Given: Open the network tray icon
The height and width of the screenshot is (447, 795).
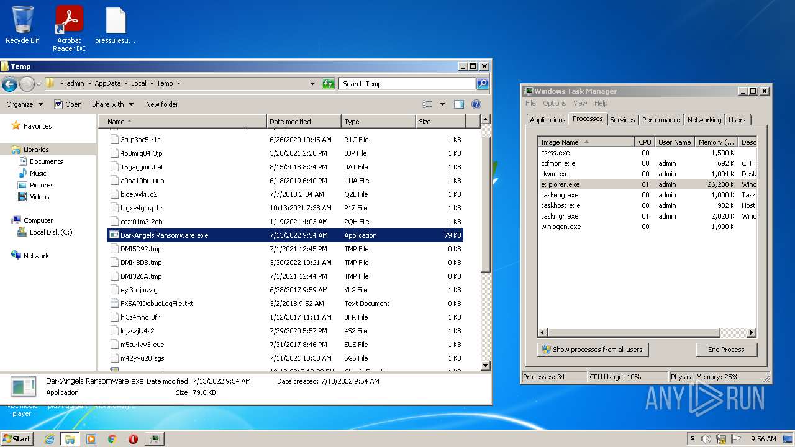Looking at the screenshot, I should [720, 439].
